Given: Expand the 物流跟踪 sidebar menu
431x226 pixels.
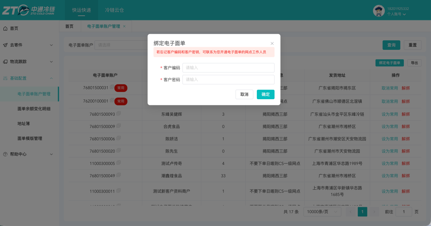Looking at the screenshot, I should click(51, 62).
